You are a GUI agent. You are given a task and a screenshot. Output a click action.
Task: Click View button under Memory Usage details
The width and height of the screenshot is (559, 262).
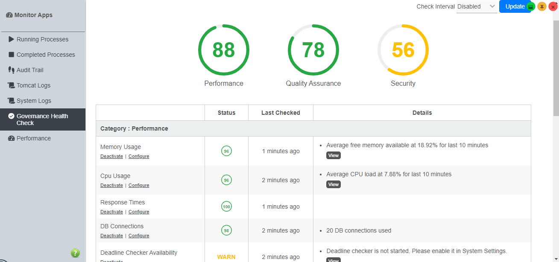(333, 155)
